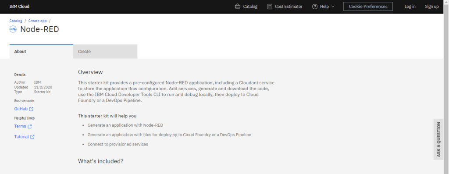Open the Help menu label
The image size is (449, 174).
324,7
